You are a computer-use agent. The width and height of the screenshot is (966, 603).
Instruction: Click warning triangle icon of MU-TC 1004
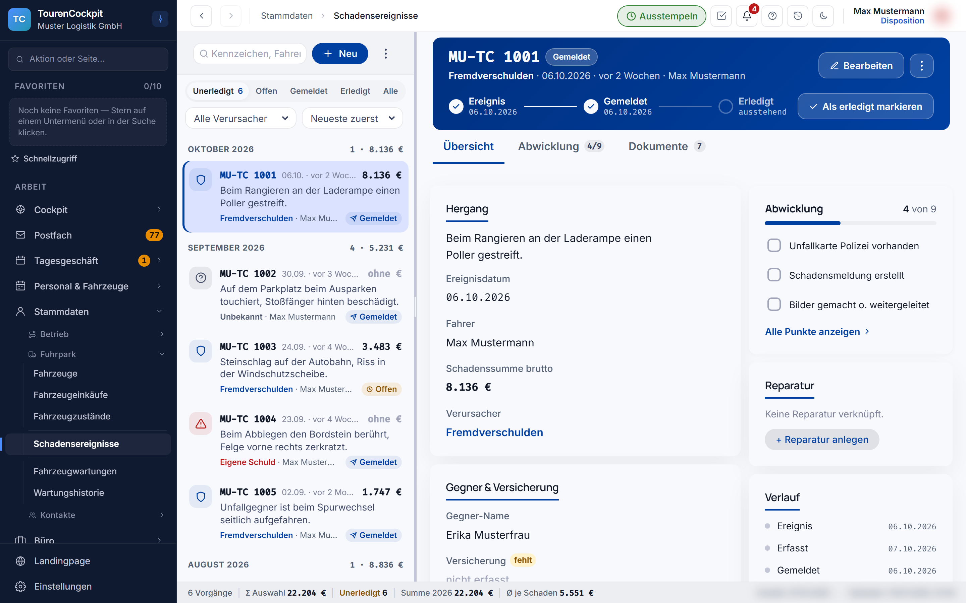(x=200, y=423)
